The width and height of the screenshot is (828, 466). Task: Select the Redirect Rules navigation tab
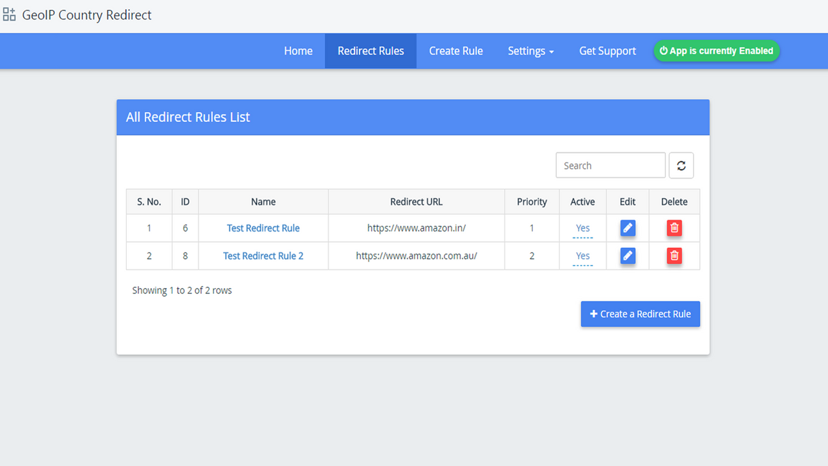click(x=371, y=51)
